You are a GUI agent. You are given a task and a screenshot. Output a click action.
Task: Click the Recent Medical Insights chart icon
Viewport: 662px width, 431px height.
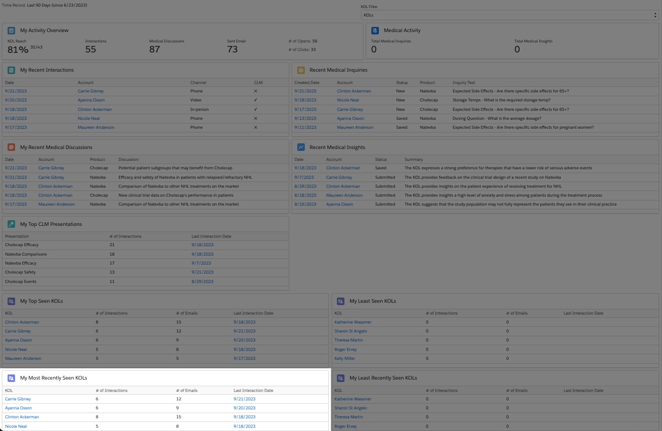301,147
